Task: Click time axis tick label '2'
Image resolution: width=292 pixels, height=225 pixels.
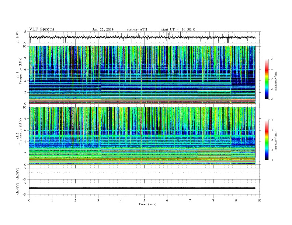Action: click(75, 200)
